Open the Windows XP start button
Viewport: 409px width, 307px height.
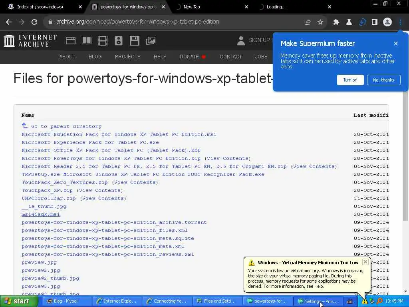pyautogui.click(x=18, y=301)
